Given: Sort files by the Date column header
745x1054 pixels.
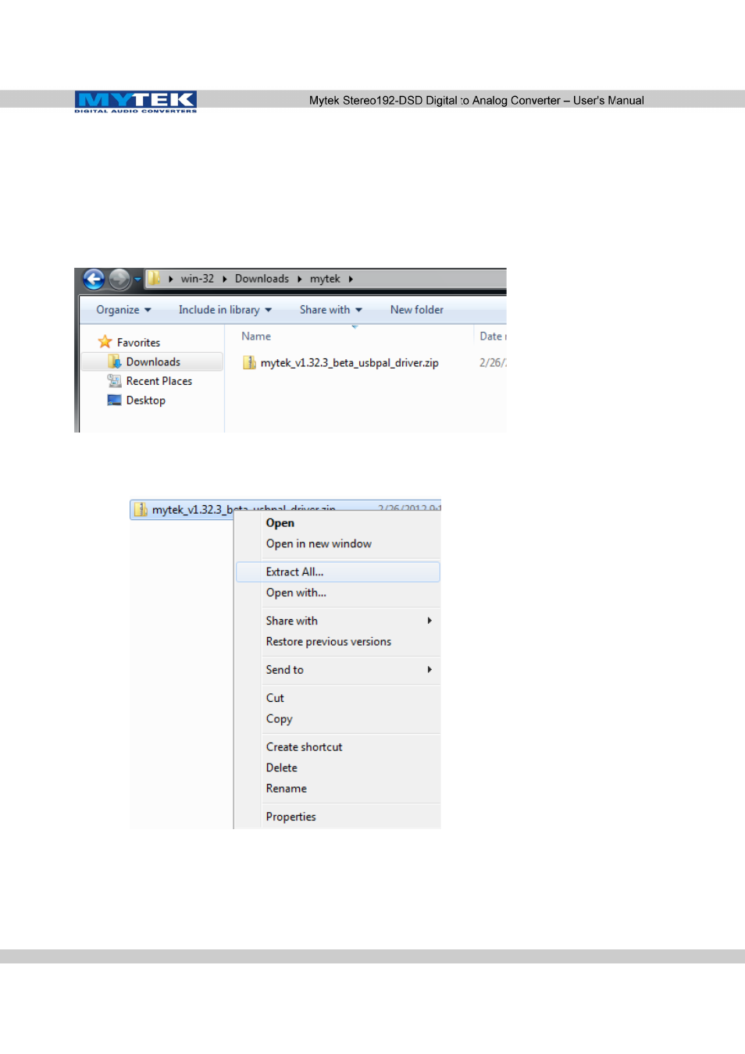Looking at the screenshot, I should point(491,336).
